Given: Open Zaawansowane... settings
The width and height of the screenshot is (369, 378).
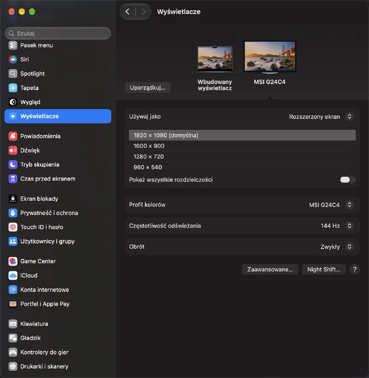Looking at the screenshot, I should tap(270, 269).
